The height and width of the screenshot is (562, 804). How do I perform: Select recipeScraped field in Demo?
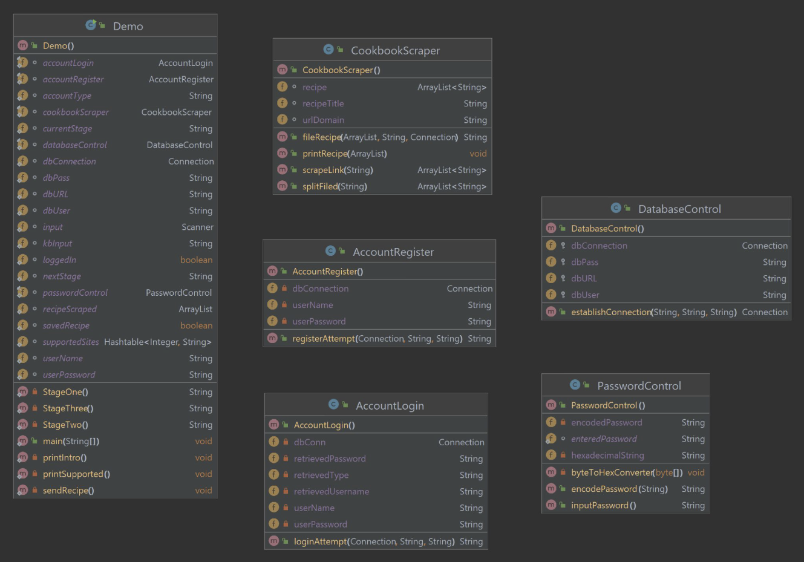pyautogui.click(x=116, y=309)
